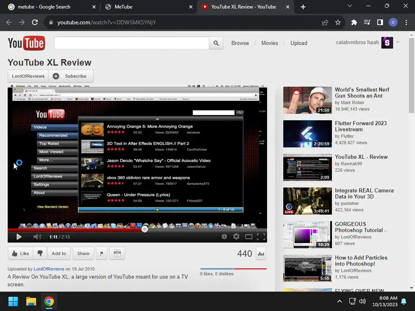Click the calabvmbros haah user avatar
This screenshot has height=311, width=415.
coord(387,43)
